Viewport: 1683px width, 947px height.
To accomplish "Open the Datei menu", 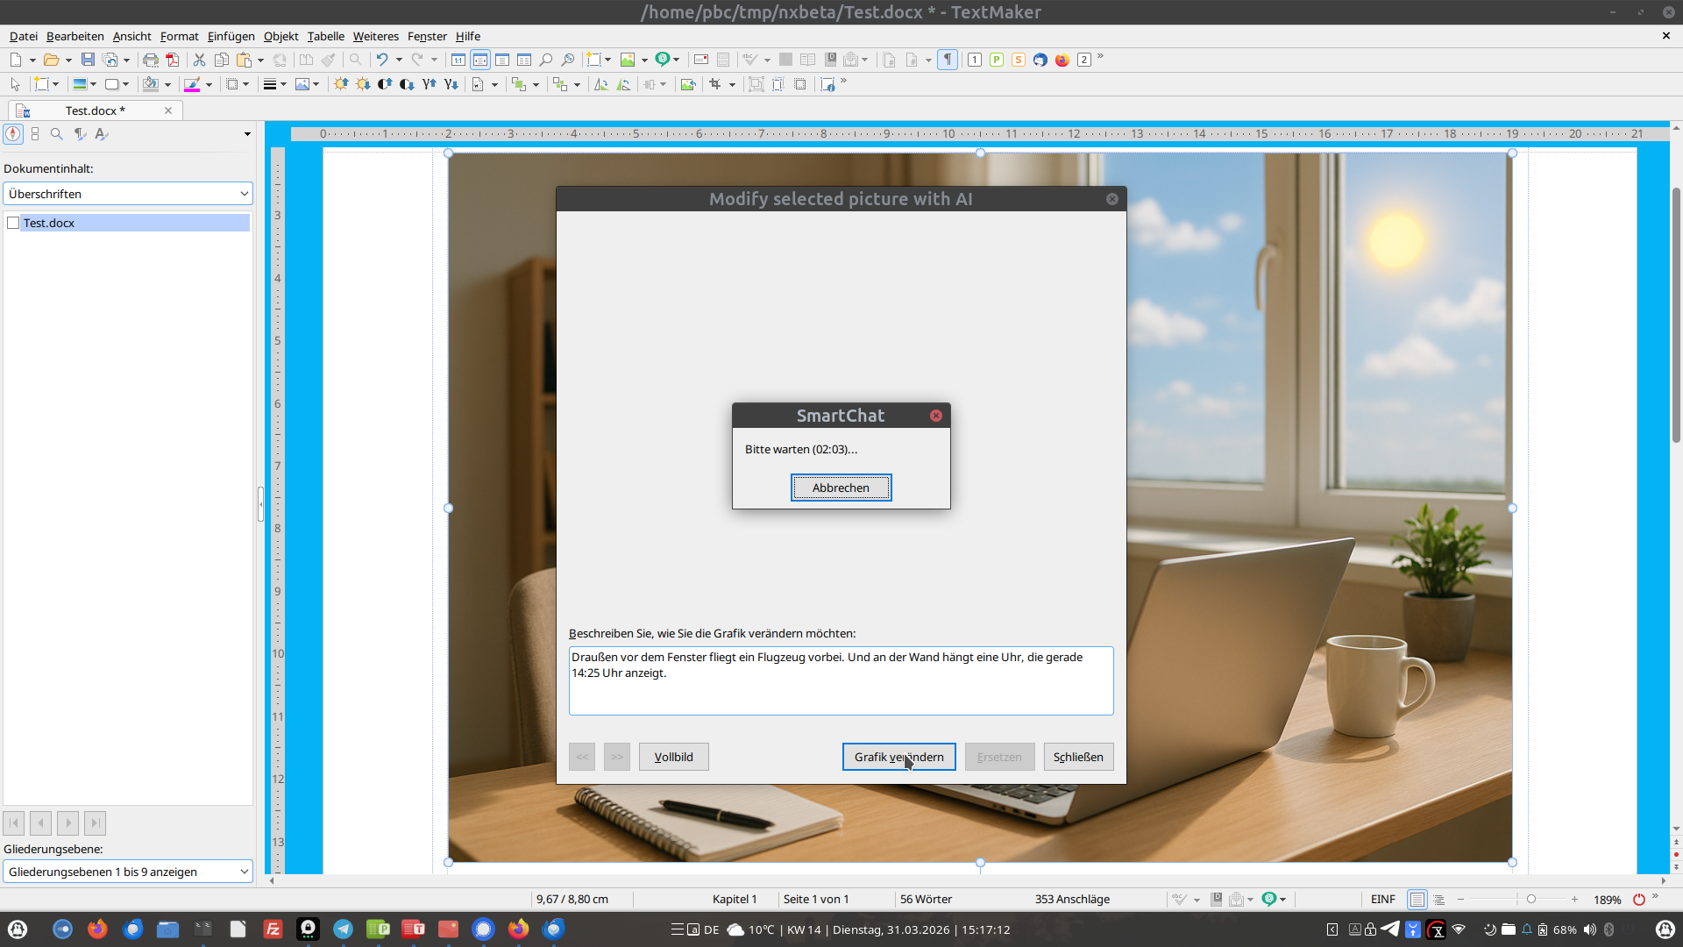I will 24,36.
